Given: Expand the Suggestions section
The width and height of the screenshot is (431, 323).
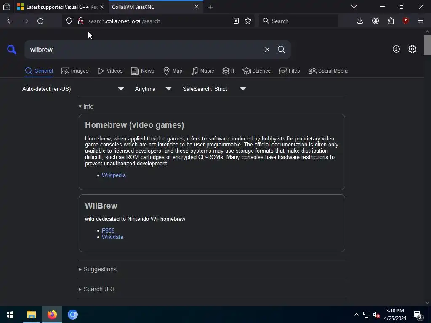Looking at the screenshot, I should [x=98, y=269].
